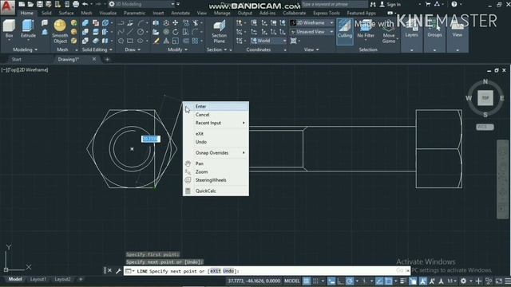Click the QuickCalc calculator icon
The image size is (511, 287).
tap(188, 191)
